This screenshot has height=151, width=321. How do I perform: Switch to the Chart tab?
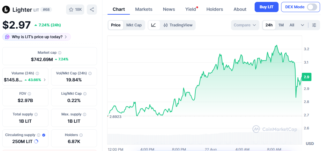pos(119,10)
